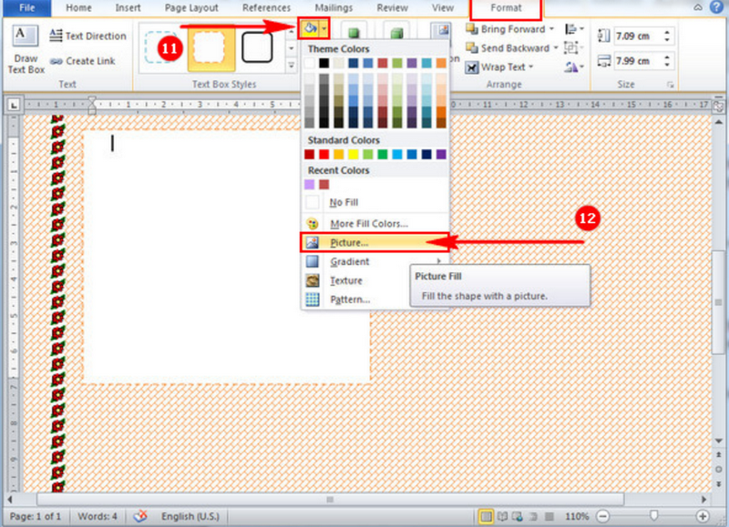Switch to the Format tab
This screenshot has width=729, height=527.
[505, 7]
